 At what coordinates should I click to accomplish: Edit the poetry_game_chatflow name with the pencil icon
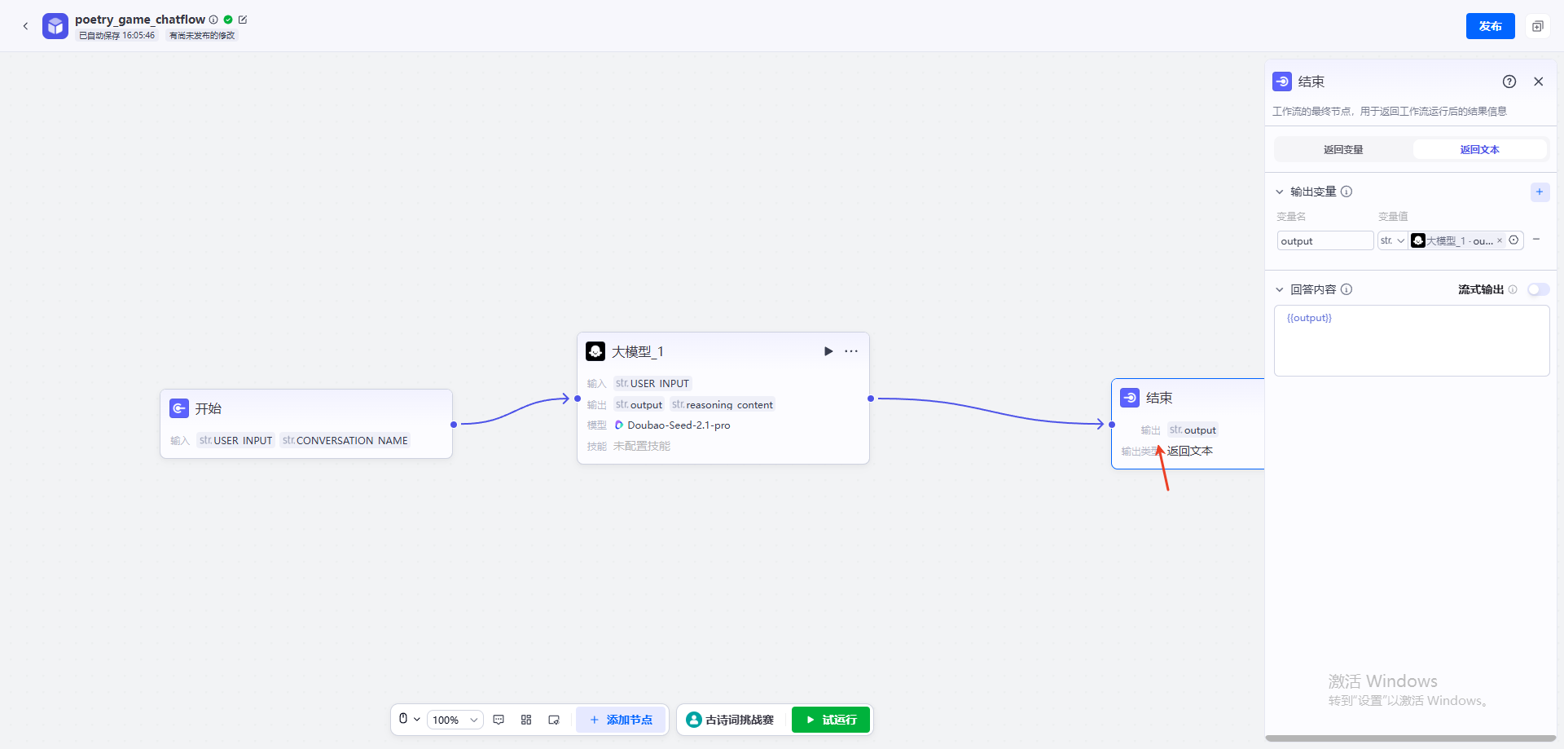coord(243,20)
